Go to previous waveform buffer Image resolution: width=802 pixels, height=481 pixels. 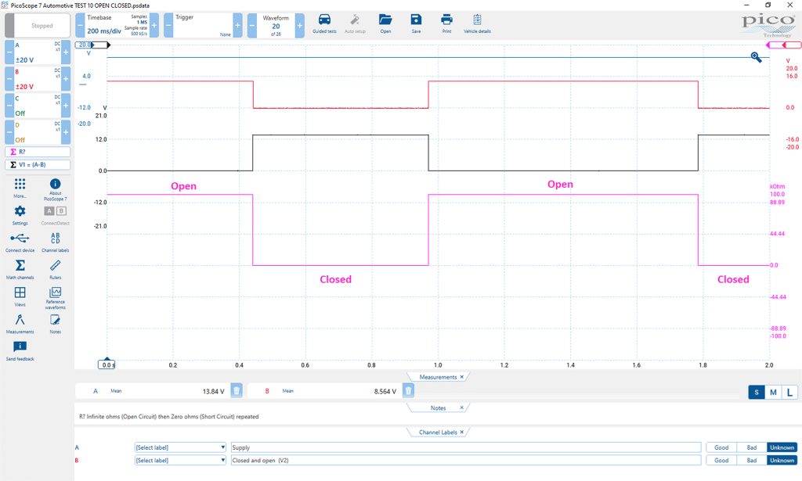(251, 26)
